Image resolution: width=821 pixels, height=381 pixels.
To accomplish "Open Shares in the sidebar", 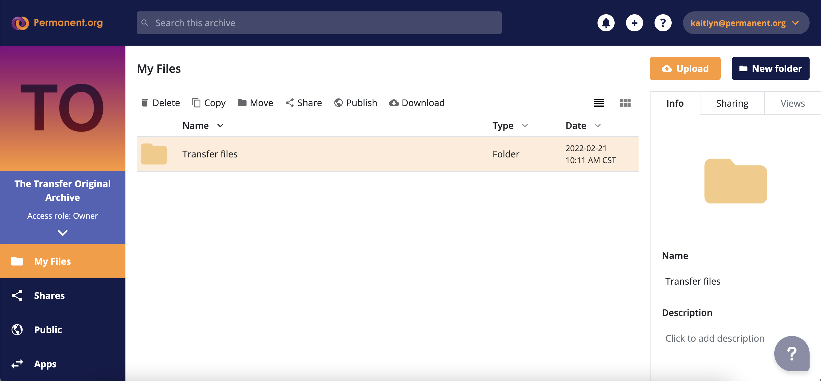I will 49,295.
